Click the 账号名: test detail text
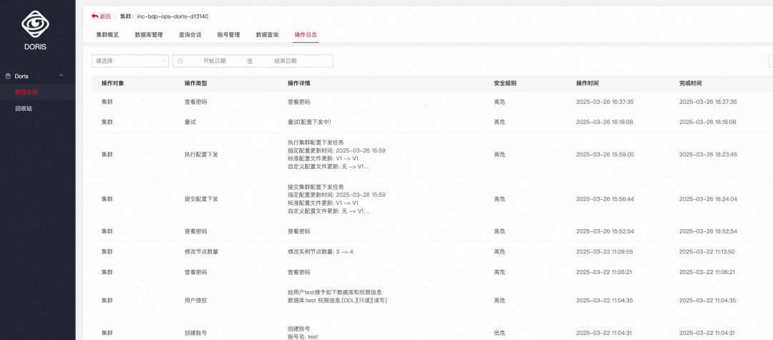The width and height of the screenshot is (773, 340). pyautogui.click(x=303, y=337)
